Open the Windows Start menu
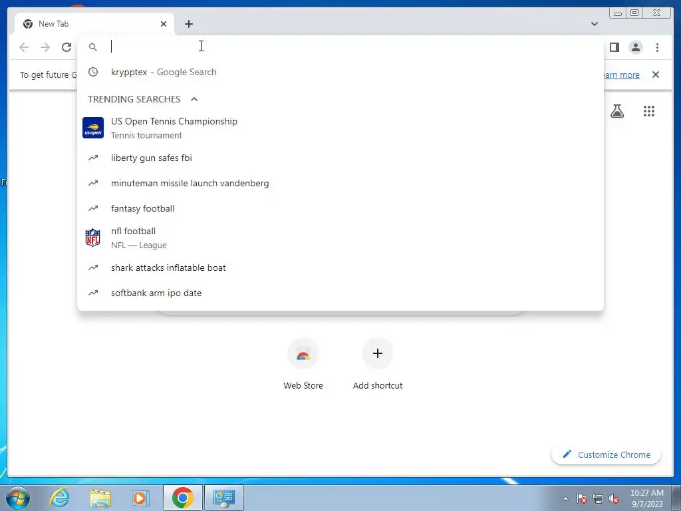This screenshot has height=511, width=681. tap(18, 498)
